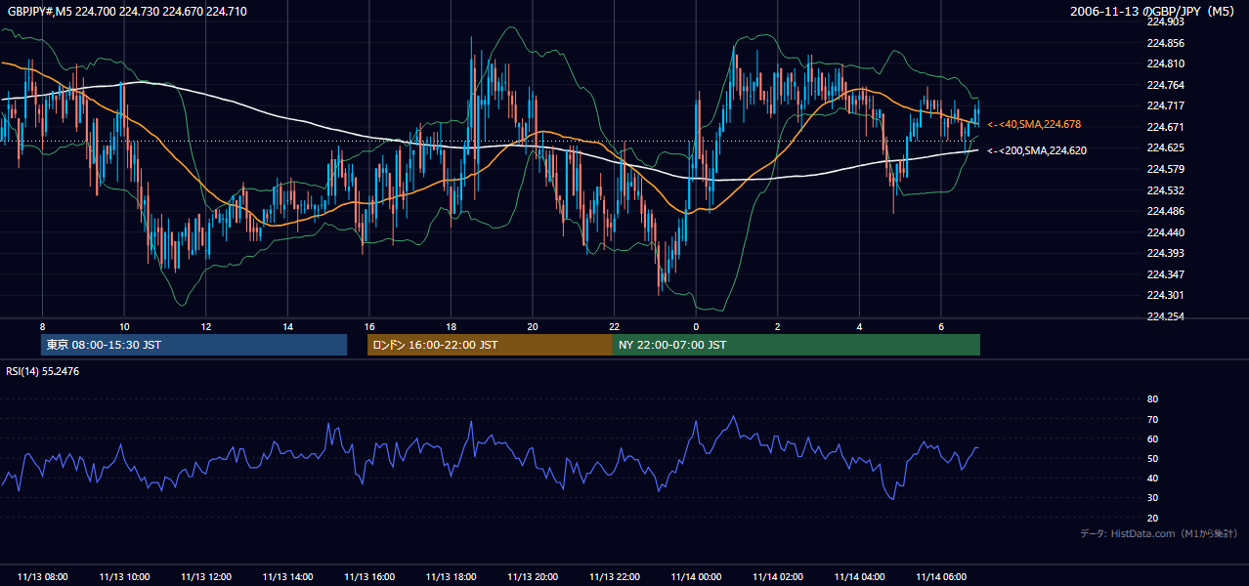Click the 224.671 price axis label
This screenshot has height=586, width=1249.
[1165, 127]
